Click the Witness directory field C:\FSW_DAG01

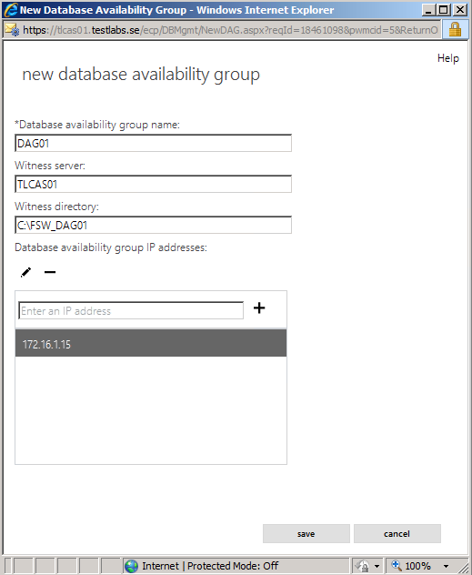[x=153, y=225]
